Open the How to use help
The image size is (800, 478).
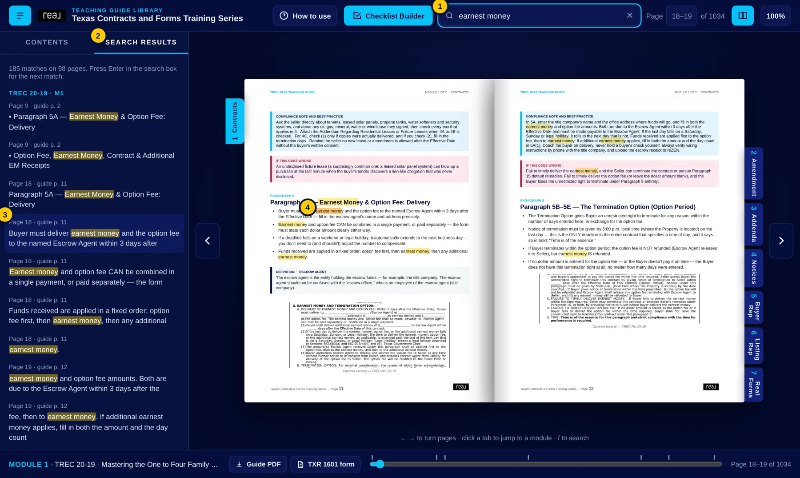point(305,16)
